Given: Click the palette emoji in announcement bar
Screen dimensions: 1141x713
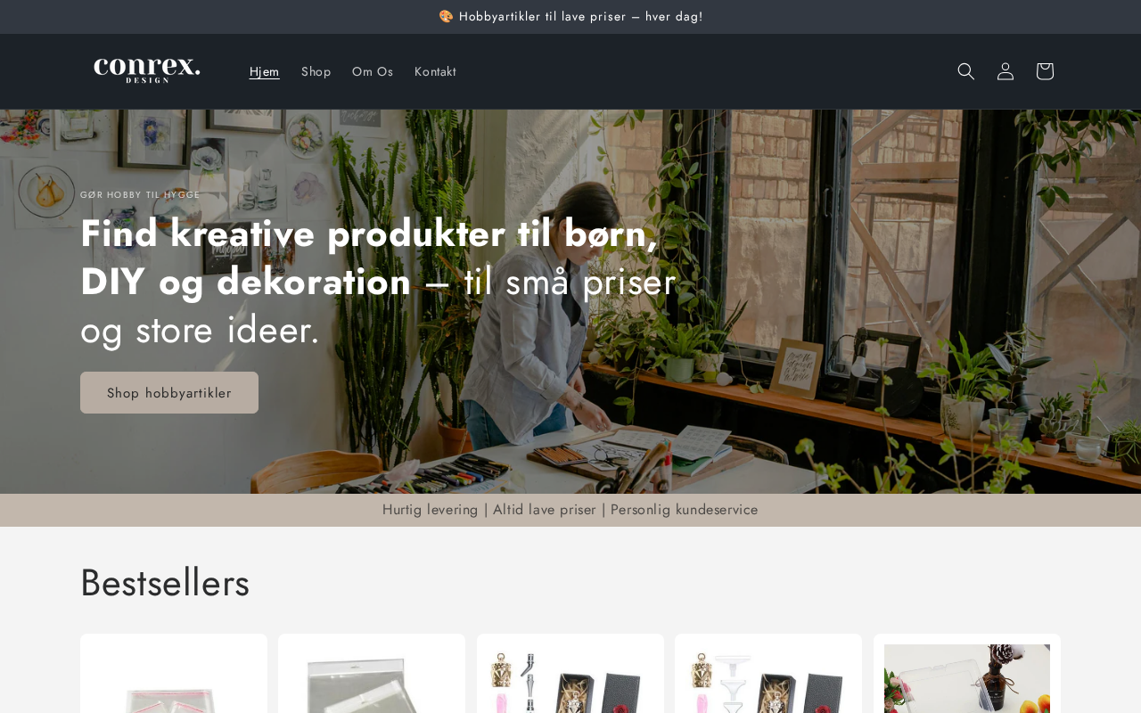Looking at the screenshot, I should coord(446,16).
